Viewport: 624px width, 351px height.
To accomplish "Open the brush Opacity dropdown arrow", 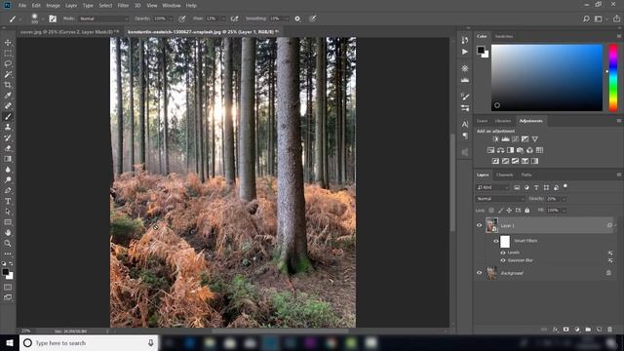I will 172,19.
